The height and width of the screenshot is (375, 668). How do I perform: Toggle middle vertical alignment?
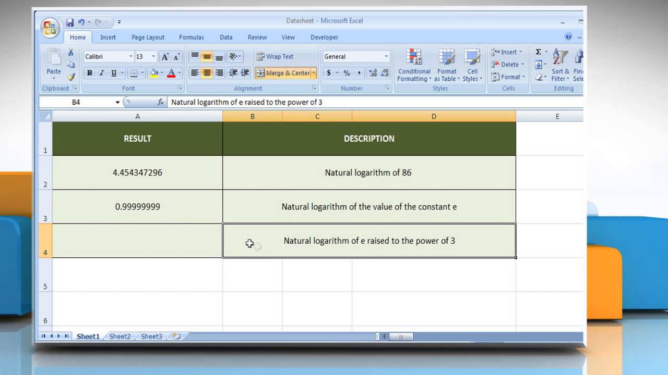pos(207,56)
